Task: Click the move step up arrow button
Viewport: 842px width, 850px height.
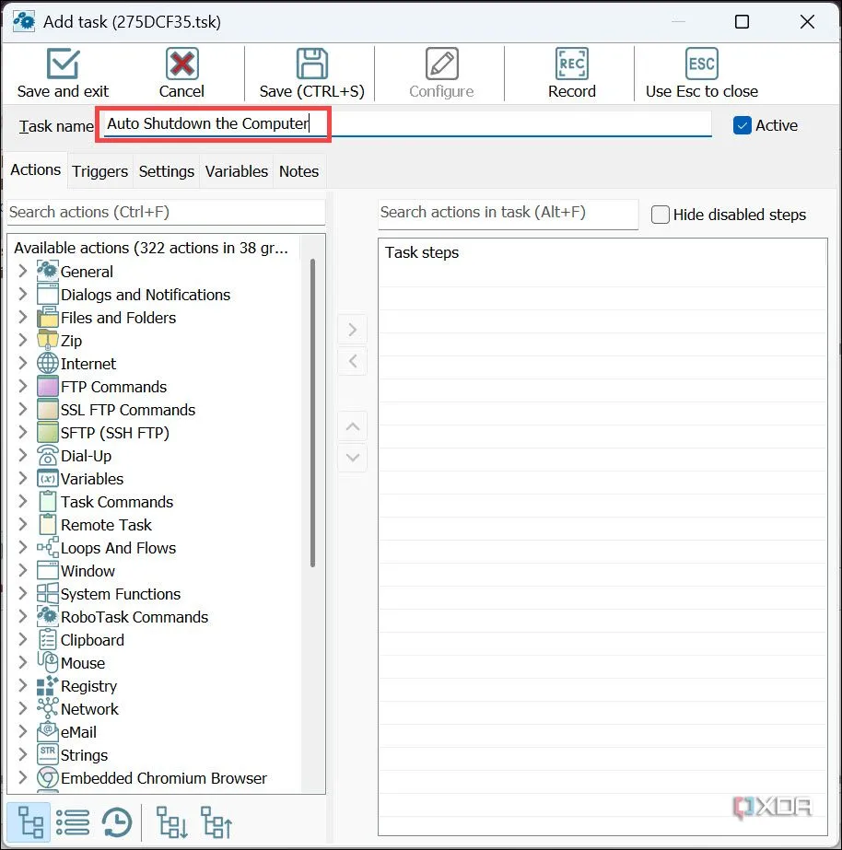Action: [353, 426]
